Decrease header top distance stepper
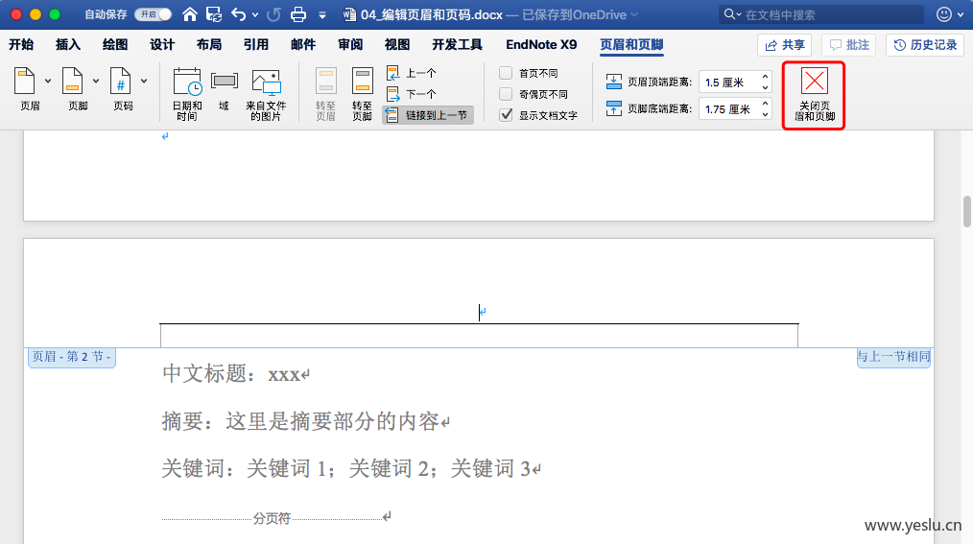This screenshot has width=973, height=544. pyautogui.click(x=765, y=87)
